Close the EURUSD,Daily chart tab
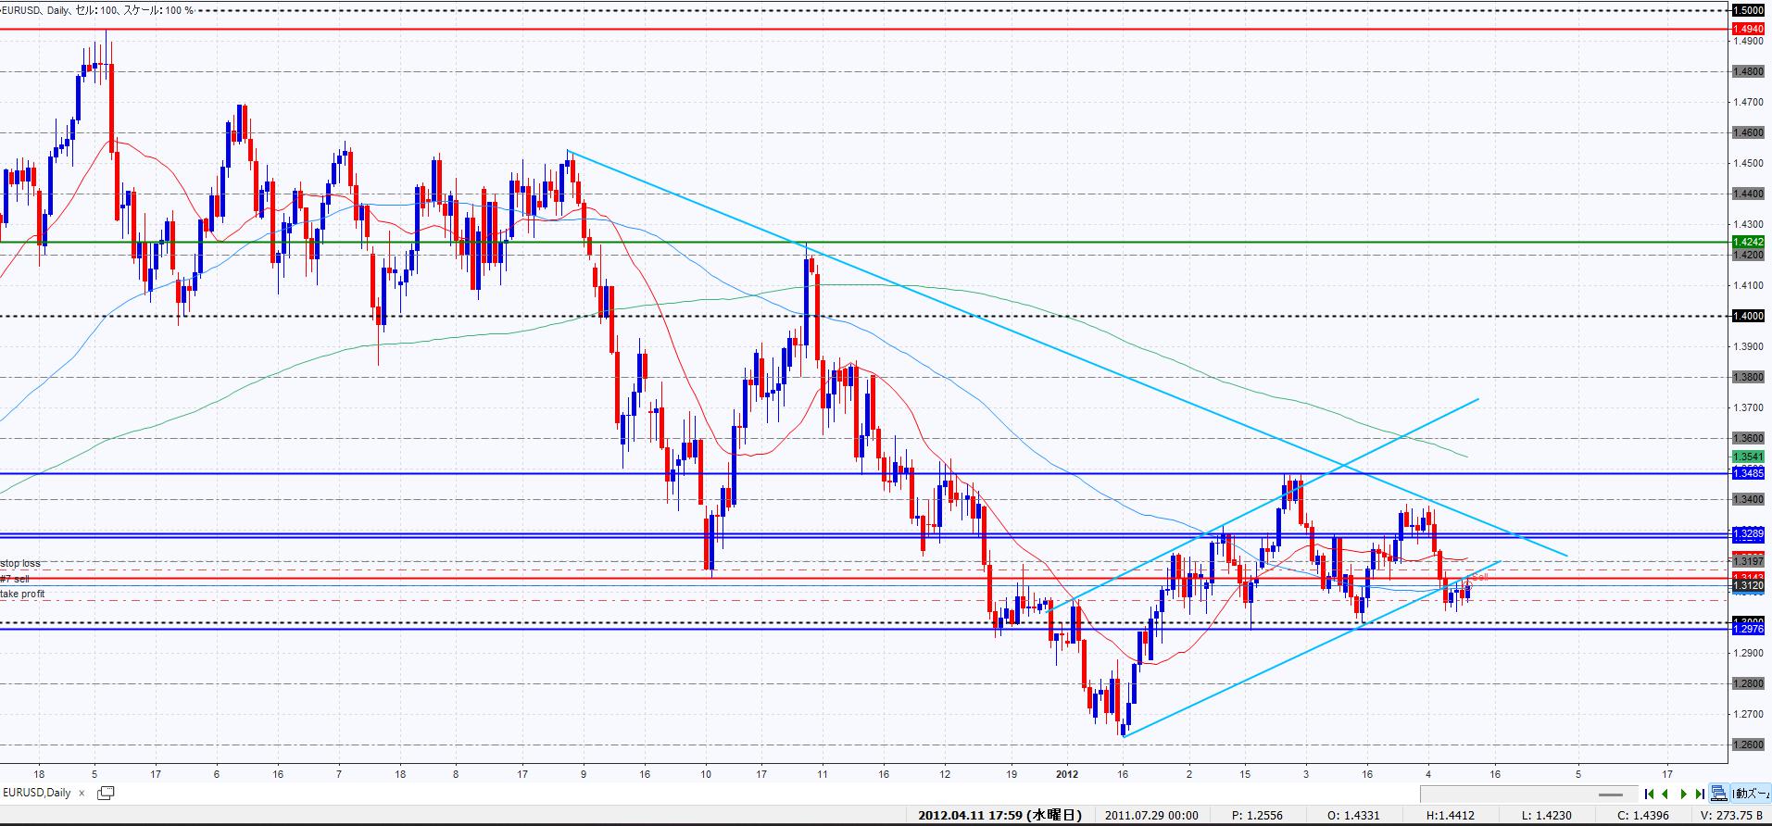The width and height of the screenshot is (1772, 826). point(82,793)
